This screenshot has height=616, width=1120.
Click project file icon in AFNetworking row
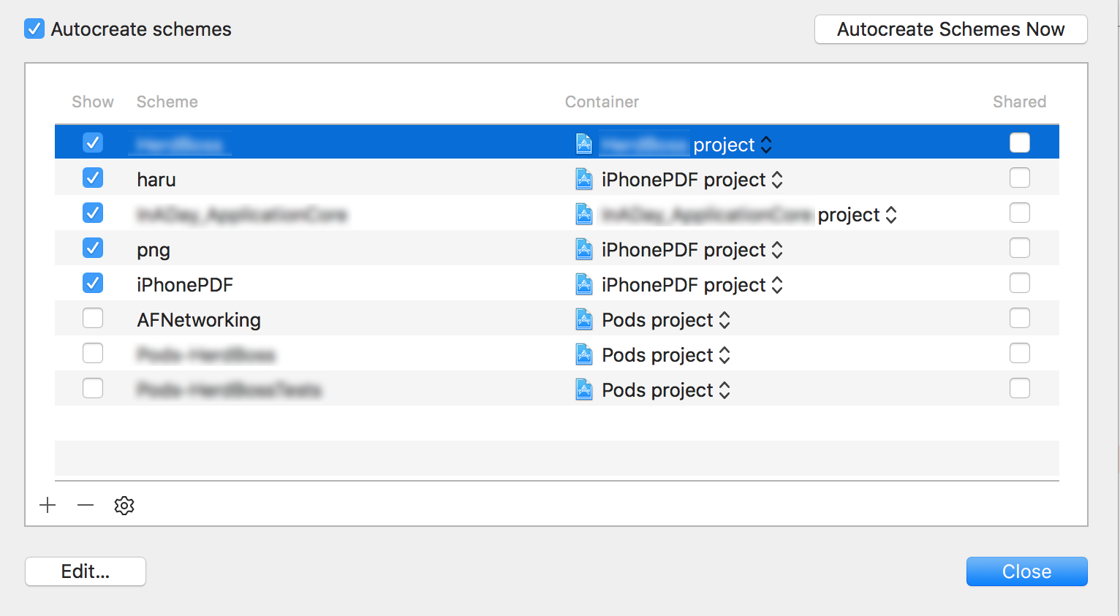[x=584, y=319]
